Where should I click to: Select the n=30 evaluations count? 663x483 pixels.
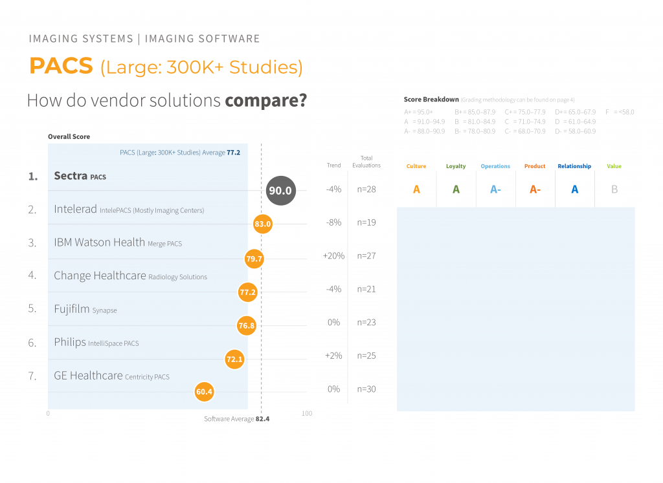[366, 389]
